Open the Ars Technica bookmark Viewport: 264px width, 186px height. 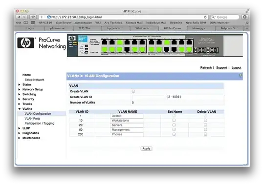(113, 23)
